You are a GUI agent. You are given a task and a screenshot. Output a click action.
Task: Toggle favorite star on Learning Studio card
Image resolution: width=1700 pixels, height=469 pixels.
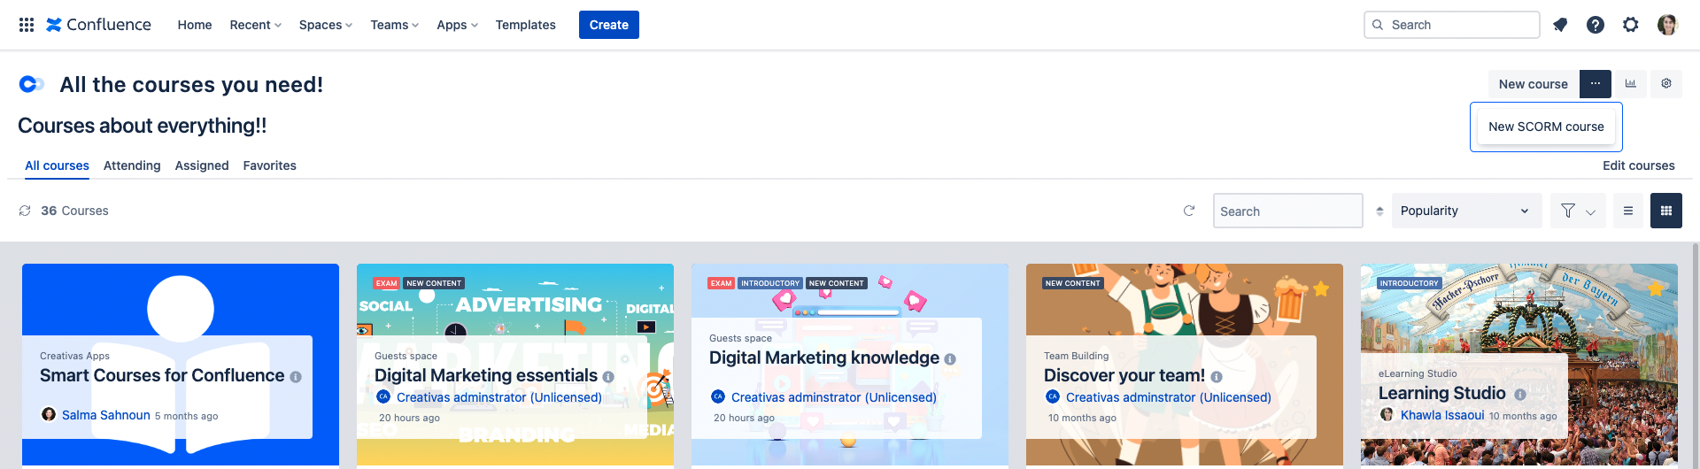click(x=1656, y=288)
